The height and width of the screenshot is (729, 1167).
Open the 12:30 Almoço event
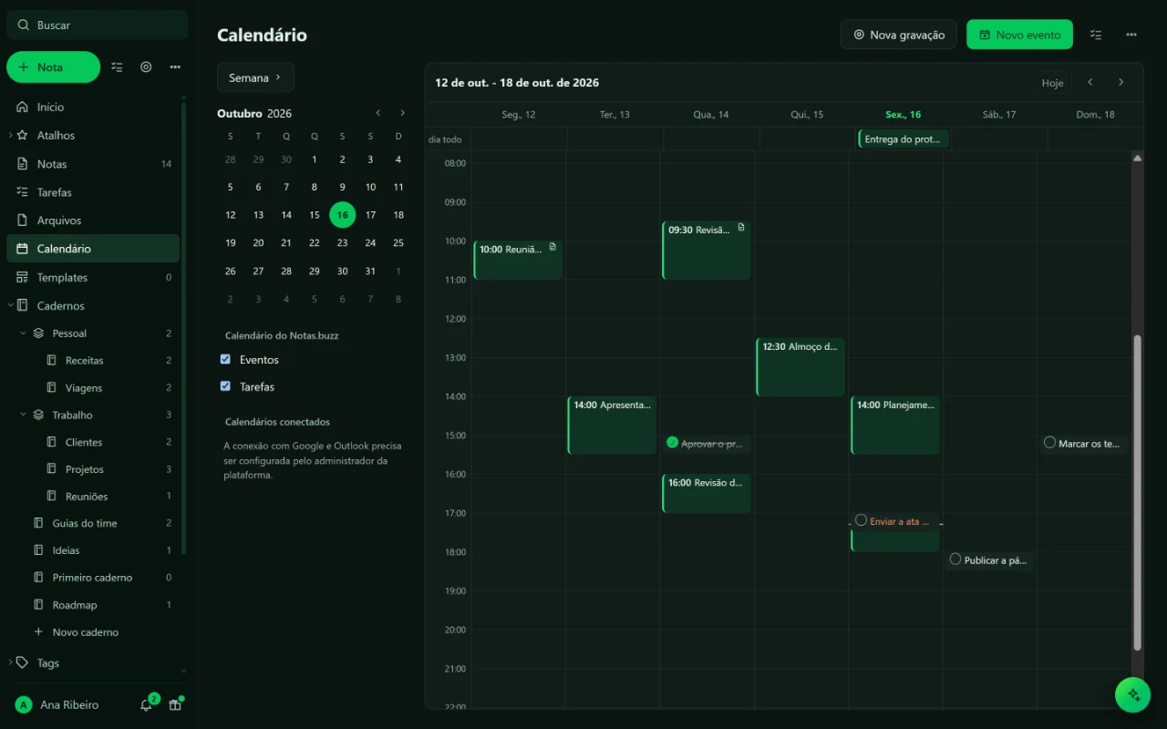click(x=800, y=366)
